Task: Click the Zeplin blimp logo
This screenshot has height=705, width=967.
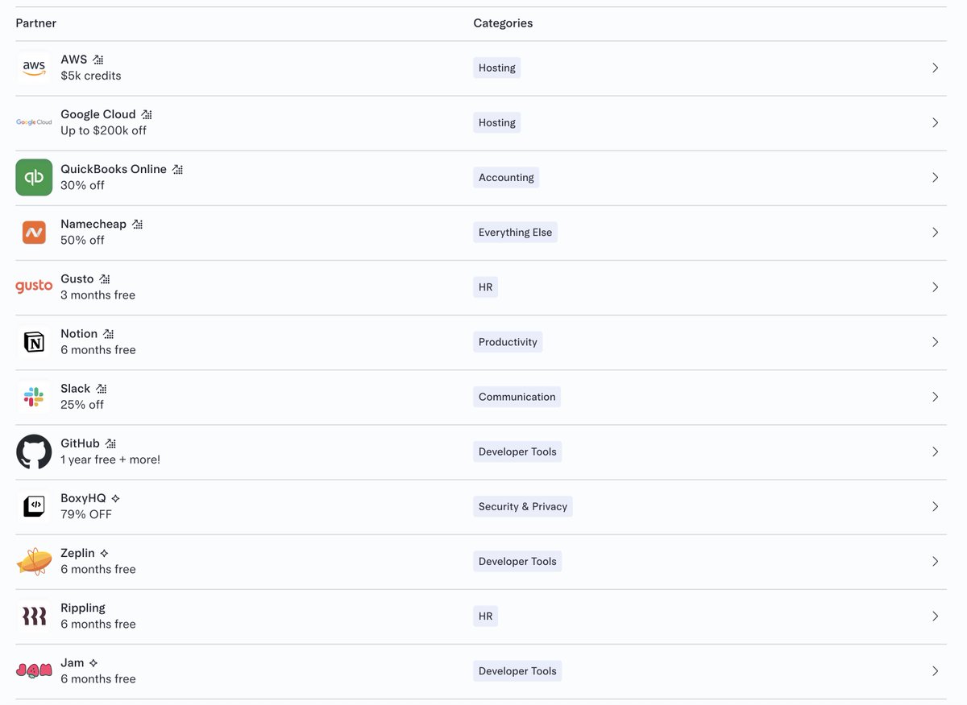Action: [34, 561]
